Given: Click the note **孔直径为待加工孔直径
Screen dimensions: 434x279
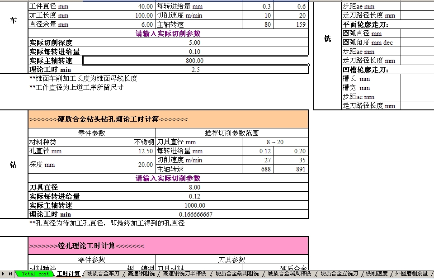Looking at the screenshot, I should click(107, 223).
